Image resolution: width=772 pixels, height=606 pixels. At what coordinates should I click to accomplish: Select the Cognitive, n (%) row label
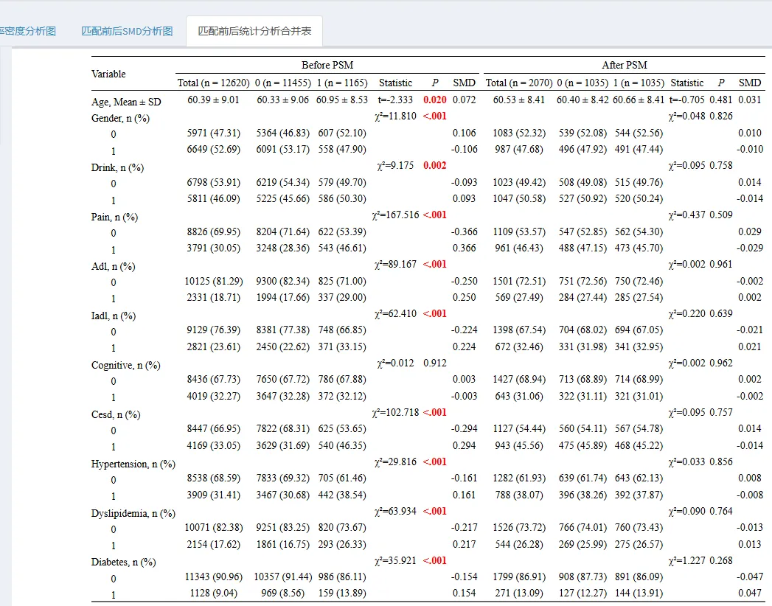(125, 365)
